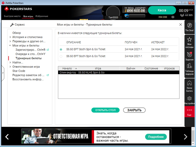Click Игроков column header
The height and width of the screenshot is (147, 196).
(169, 69)
